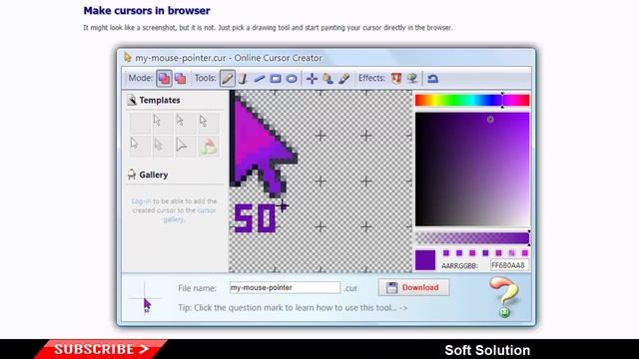The image size is (639, 359).
Task: Click the window title cursor icon
Action: (128, 58)
